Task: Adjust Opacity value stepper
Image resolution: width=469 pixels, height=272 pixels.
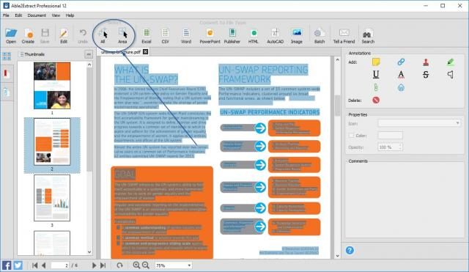Action: click(x=401, y=147)
